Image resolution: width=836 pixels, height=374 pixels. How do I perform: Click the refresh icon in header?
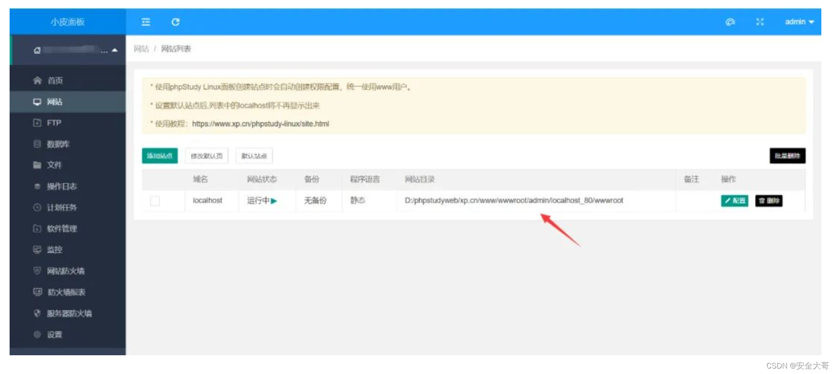tap(176, 22)
